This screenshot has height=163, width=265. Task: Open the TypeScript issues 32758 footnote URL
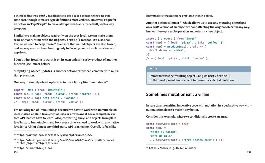click(x=55, y=135)
